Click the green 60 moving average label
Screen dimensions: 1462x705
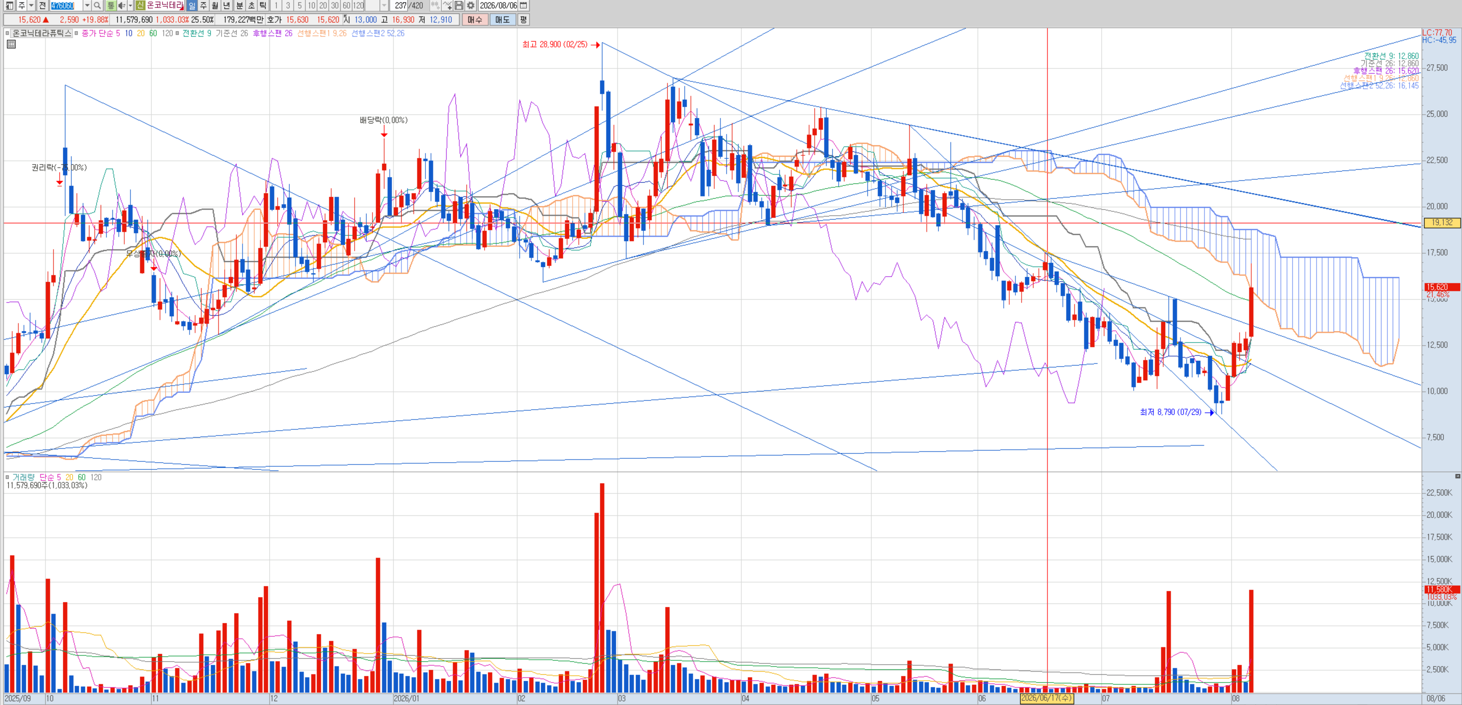153,34
